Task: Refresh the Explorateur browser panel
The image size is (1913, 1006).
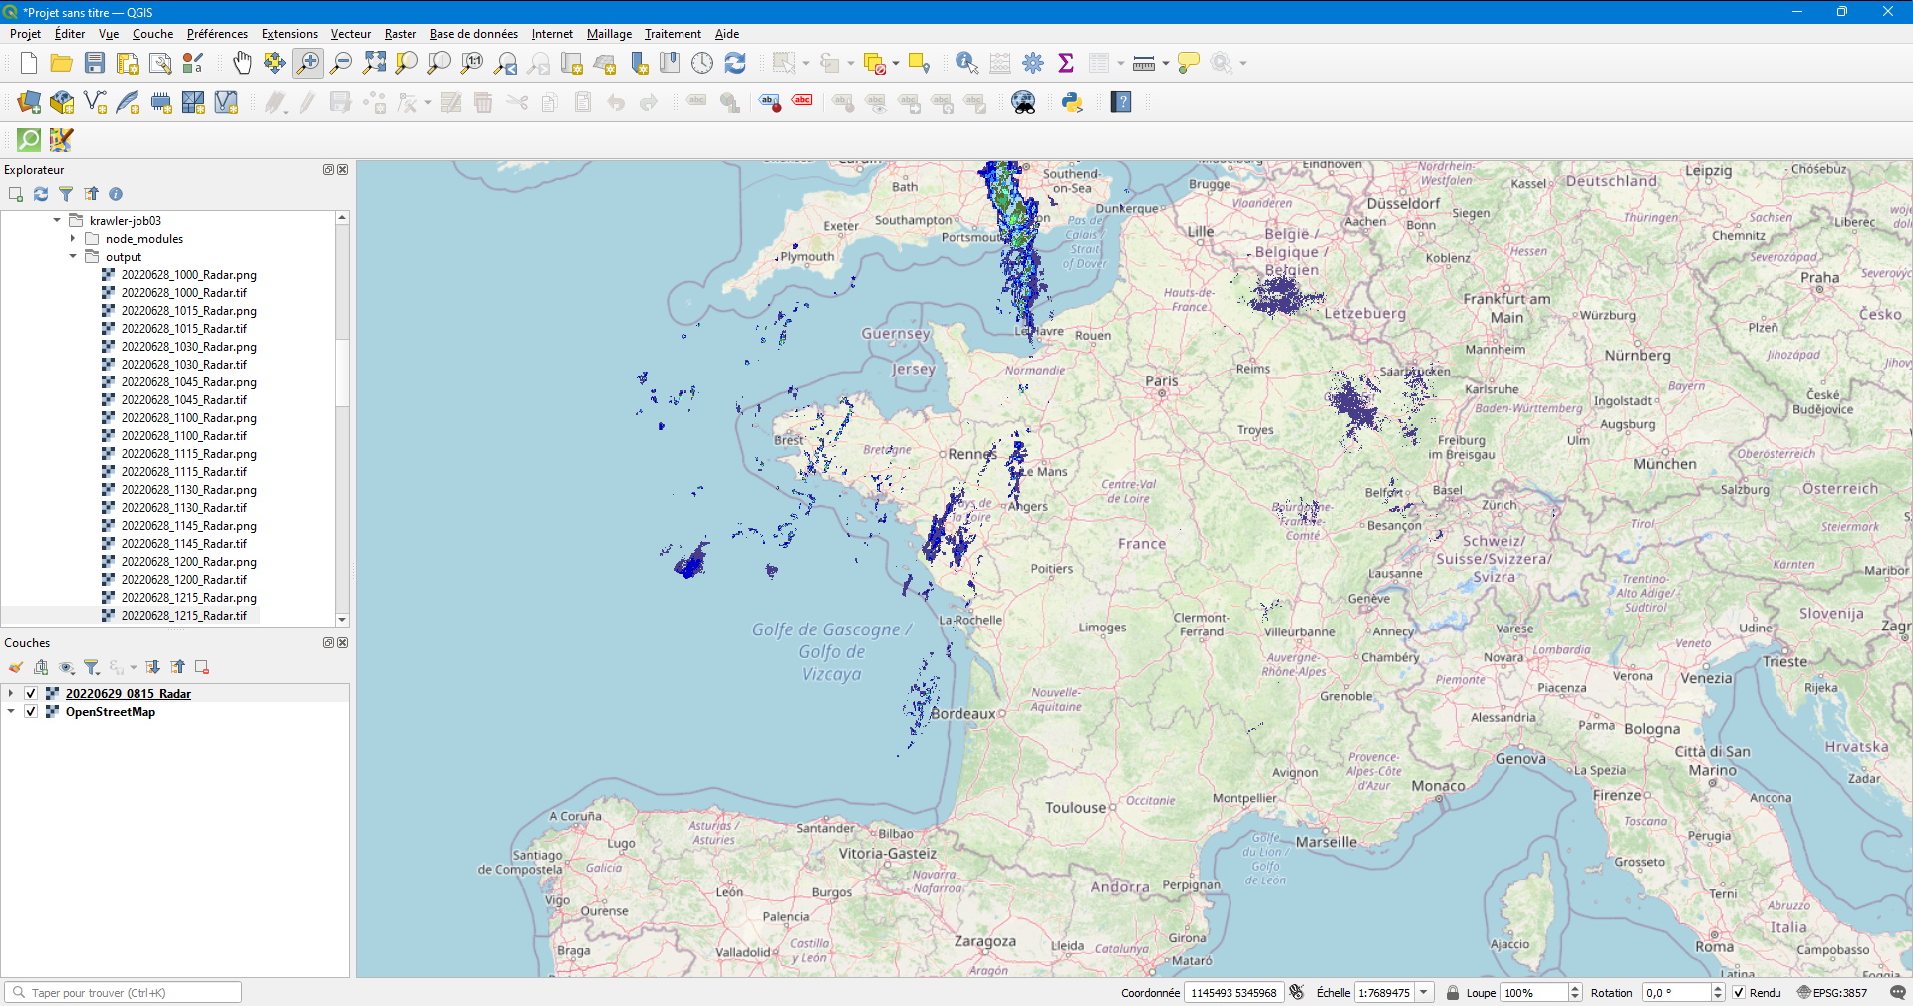Action: (x=41, y=194)
